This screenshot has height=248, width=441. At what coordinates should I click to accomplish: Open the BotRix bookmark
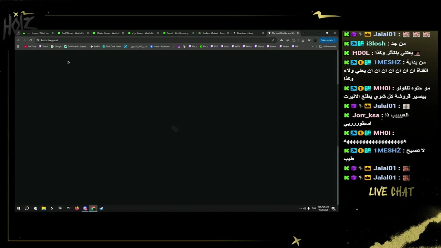[95, 46]
